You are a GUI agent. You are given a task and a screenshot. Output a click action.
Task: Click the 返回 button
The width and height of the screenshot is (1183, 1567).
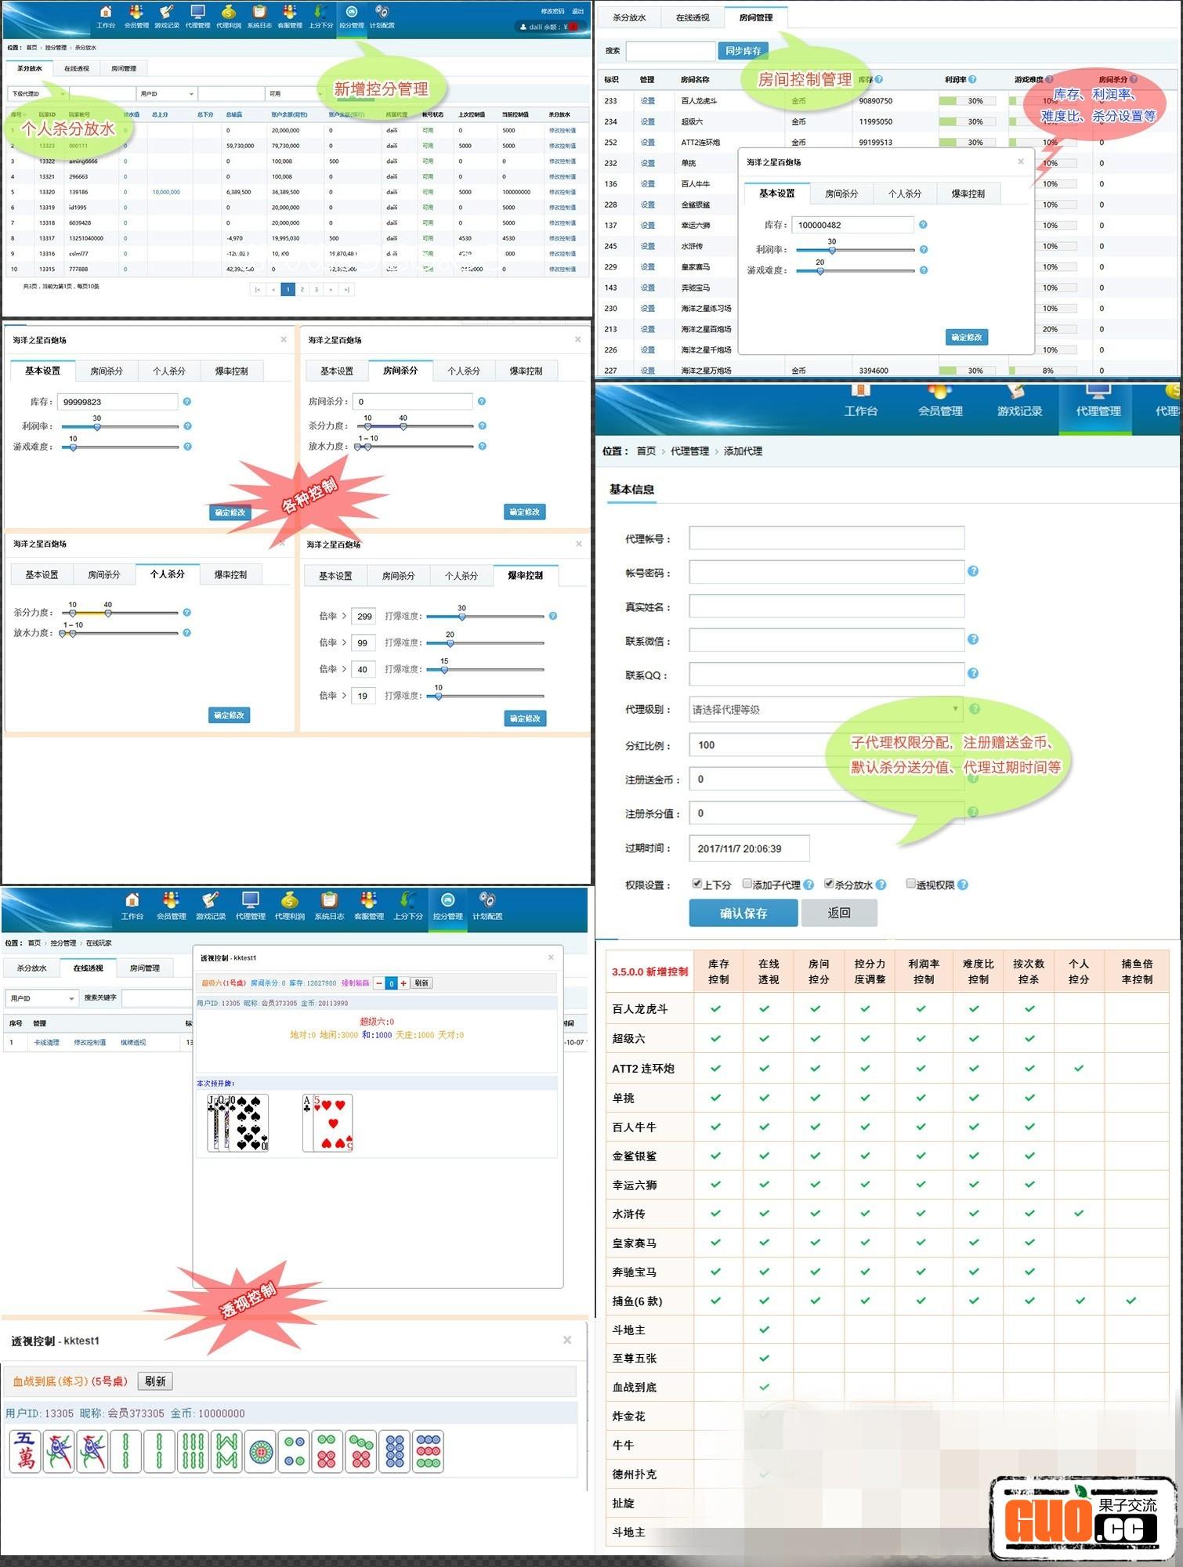pos(839,913)
